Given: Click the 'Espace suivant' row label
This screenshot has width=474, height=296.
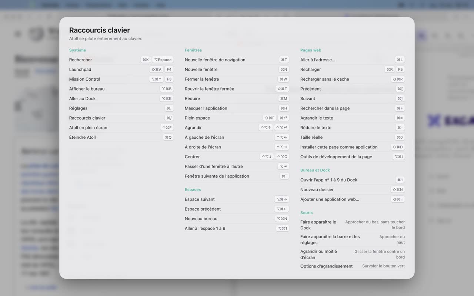Looking at the screenshot, I should point(200,199).
